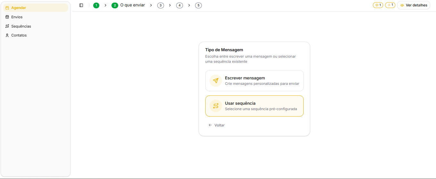Click the sequence icon in Usar sequência
The image size is (436, 179).
point(216,106)
